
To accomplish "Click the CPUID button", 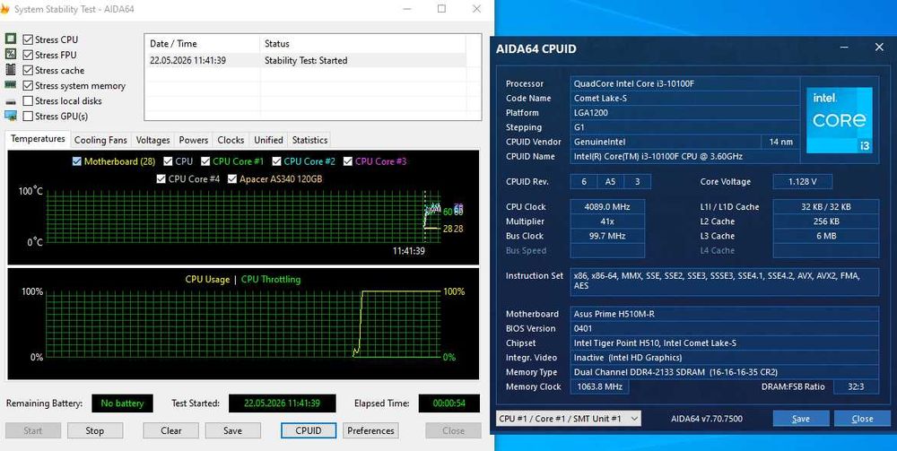I will (309, 430).
